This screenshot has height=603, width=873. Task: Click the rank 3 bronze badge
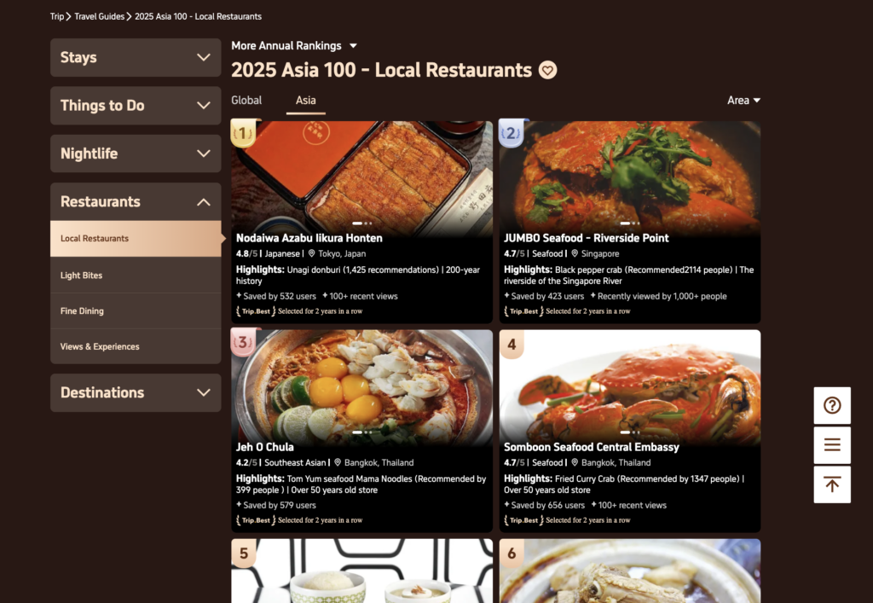243,342
